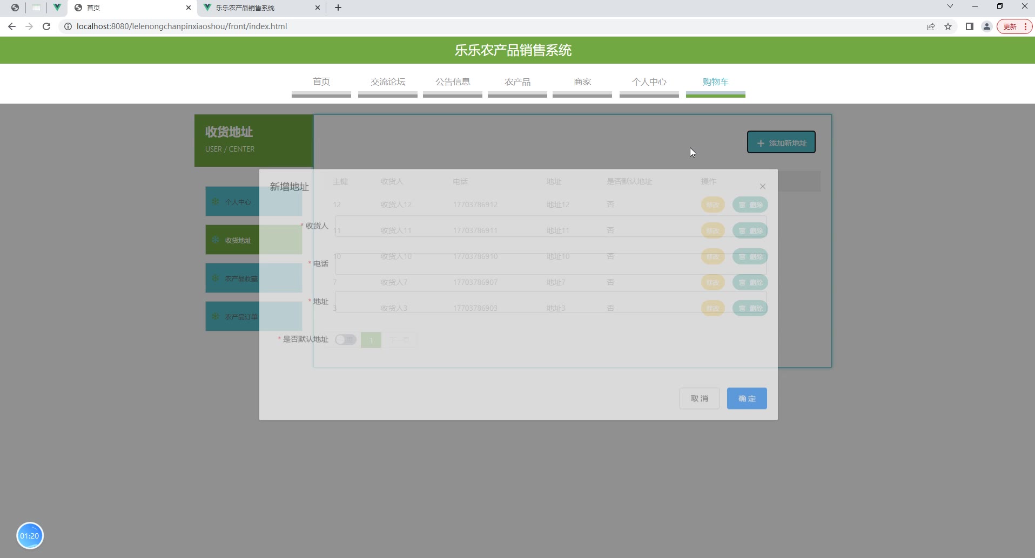This screenshot has height=558, width=1035.
Task: Click the site information icon in address bar
Action: point(68,26)
